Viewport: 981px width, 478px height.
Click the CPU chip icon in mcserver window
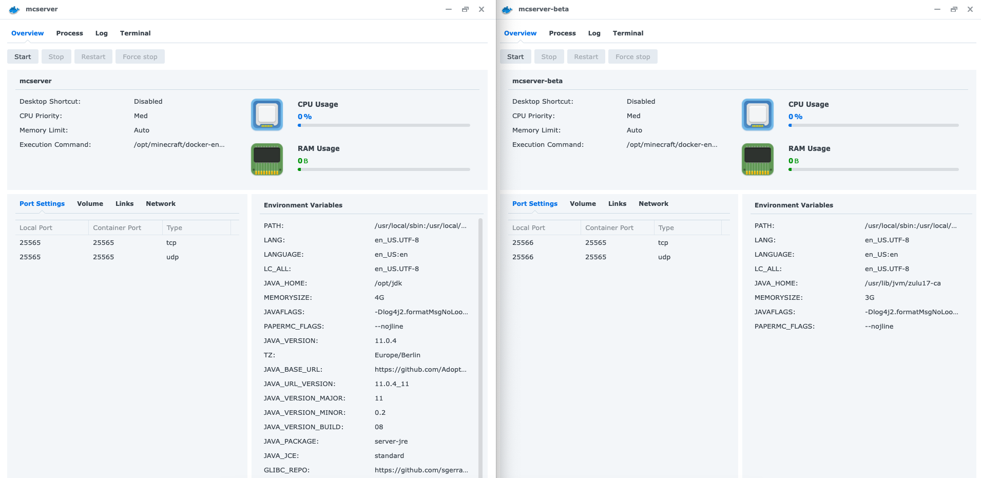(267, 114)
